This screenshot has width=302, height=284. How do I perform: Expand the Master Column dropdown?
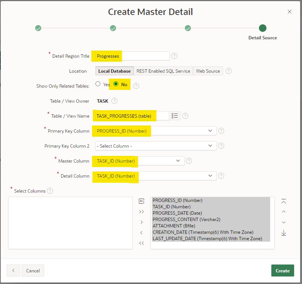coord(177,161)
